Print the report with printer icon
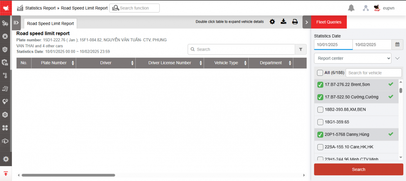This screenshot has height=181, width=406. click(x=295, y=22)
